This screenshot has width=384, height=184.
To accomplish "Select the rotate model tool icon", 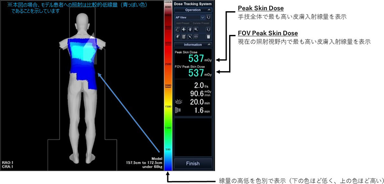I will point(178,30).
